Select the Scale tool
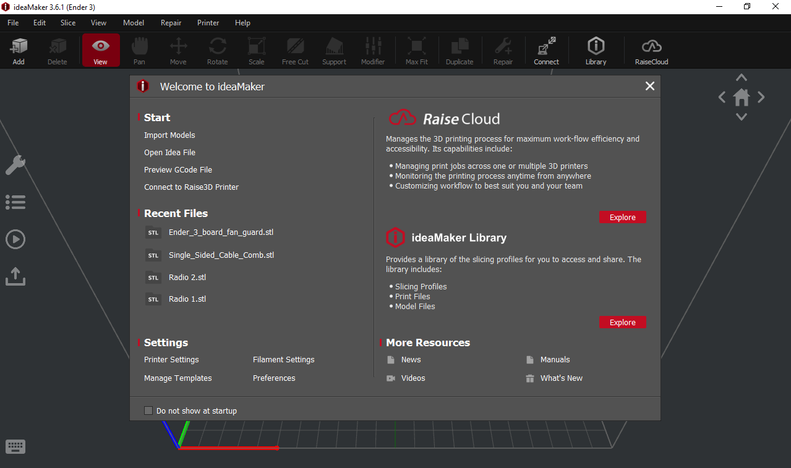 [x=256, y=51]
